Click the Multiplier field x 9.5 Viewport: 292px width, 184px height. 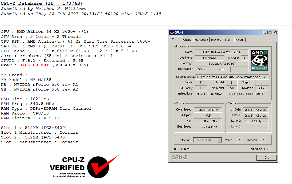tap(208, 115)
